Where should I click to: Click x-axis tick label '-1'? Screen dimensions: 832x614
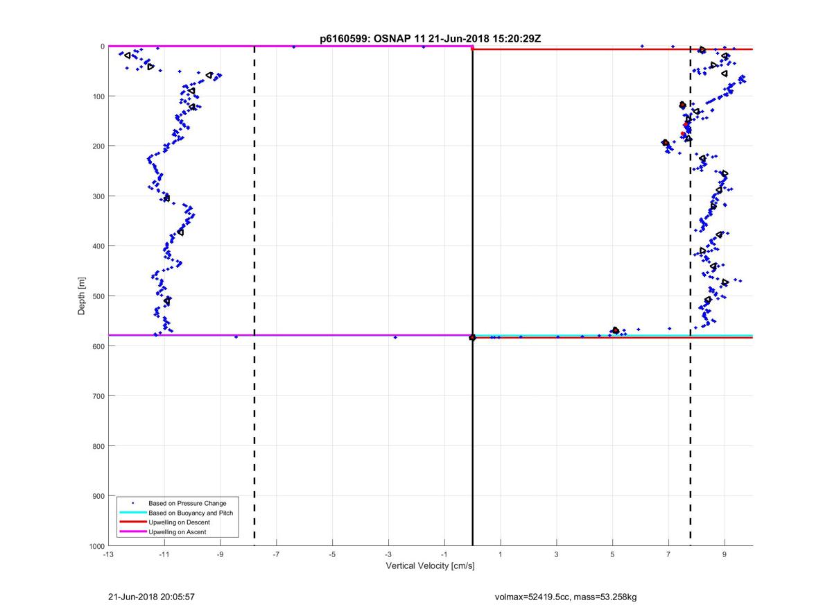[x=444, y=554]
